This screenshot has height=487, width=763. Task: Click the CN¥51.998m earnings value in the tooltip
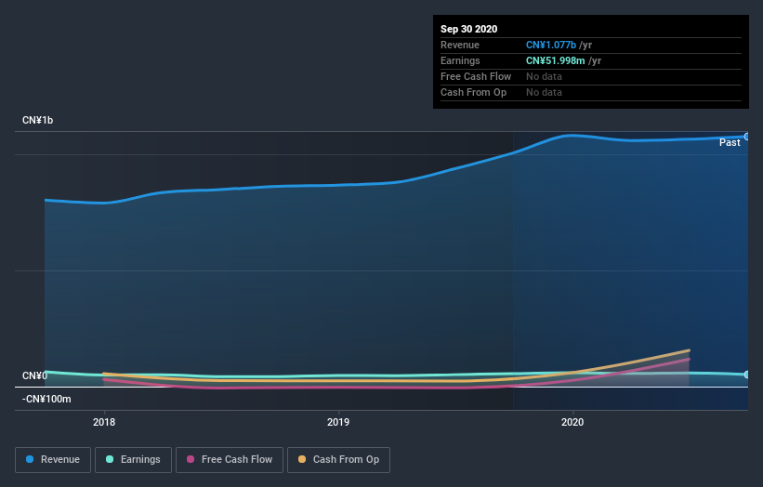(555, 60)
